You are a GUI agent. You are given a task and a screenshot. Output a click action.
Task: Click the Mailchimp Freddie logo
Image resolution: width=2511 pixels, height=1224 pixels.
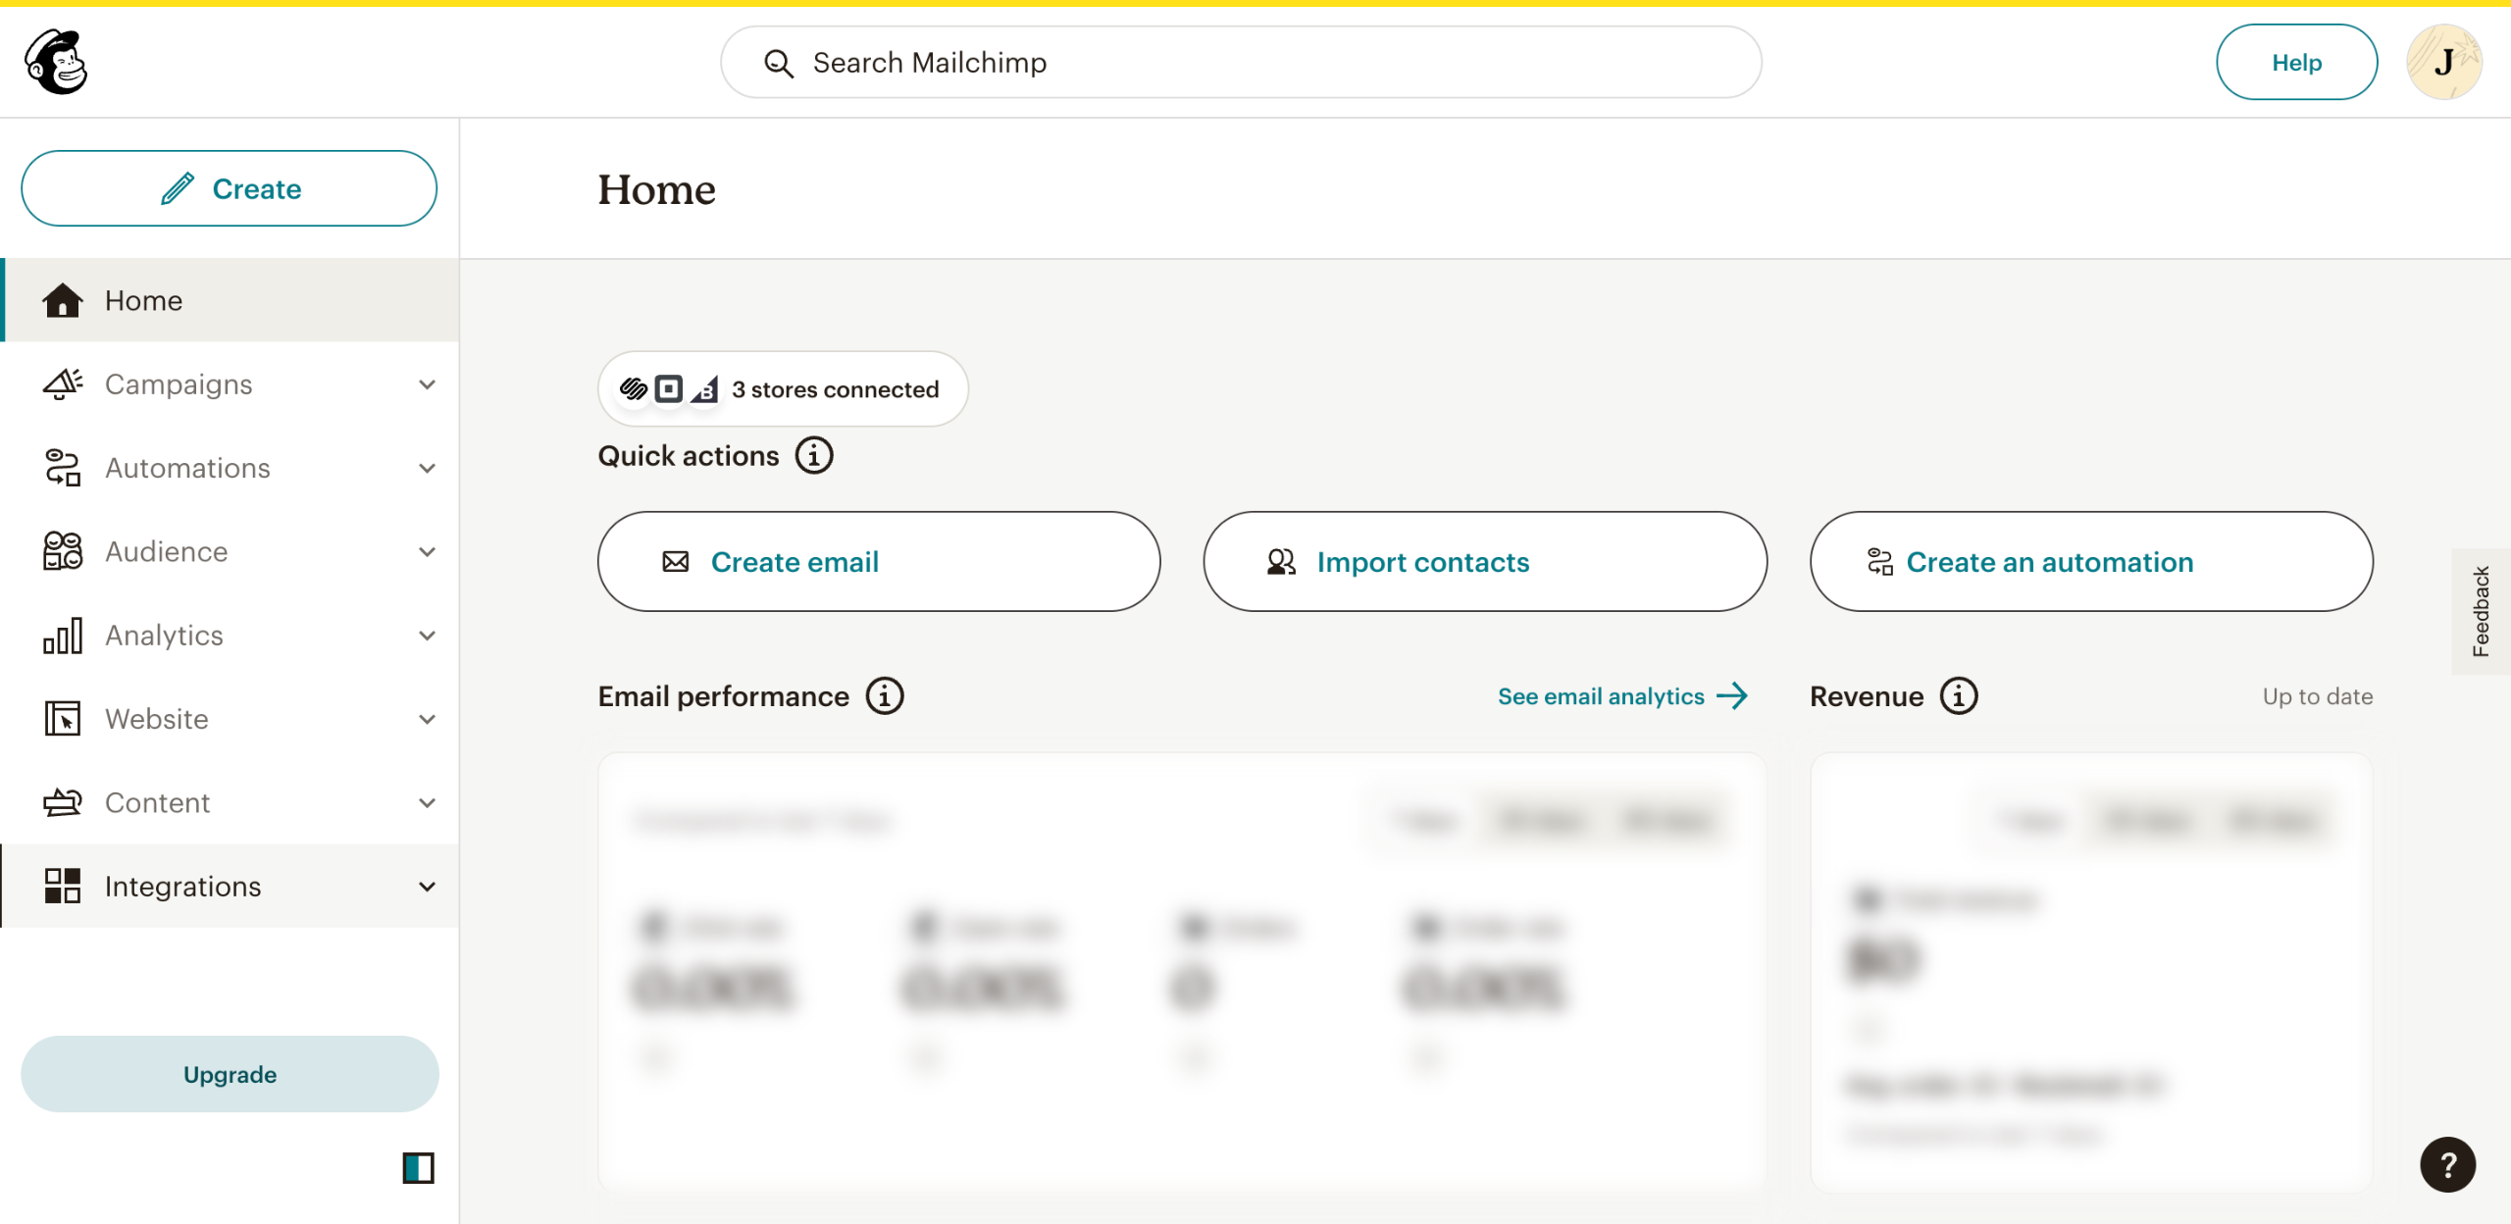tap(57, 62)
